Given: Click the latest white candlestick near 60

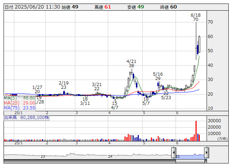Looking at the screenshot, I should click(x=199, y=44).
